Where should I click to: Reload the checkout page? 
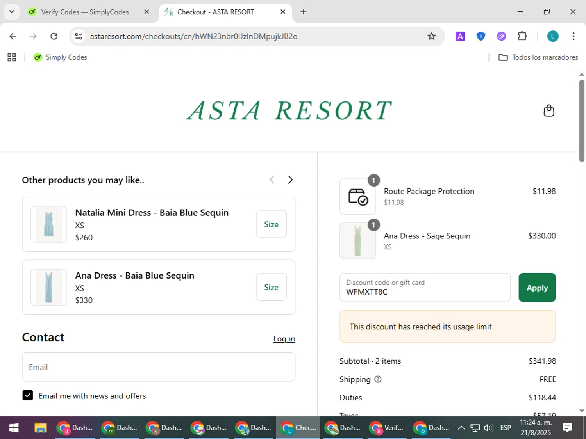pos(54,36)
